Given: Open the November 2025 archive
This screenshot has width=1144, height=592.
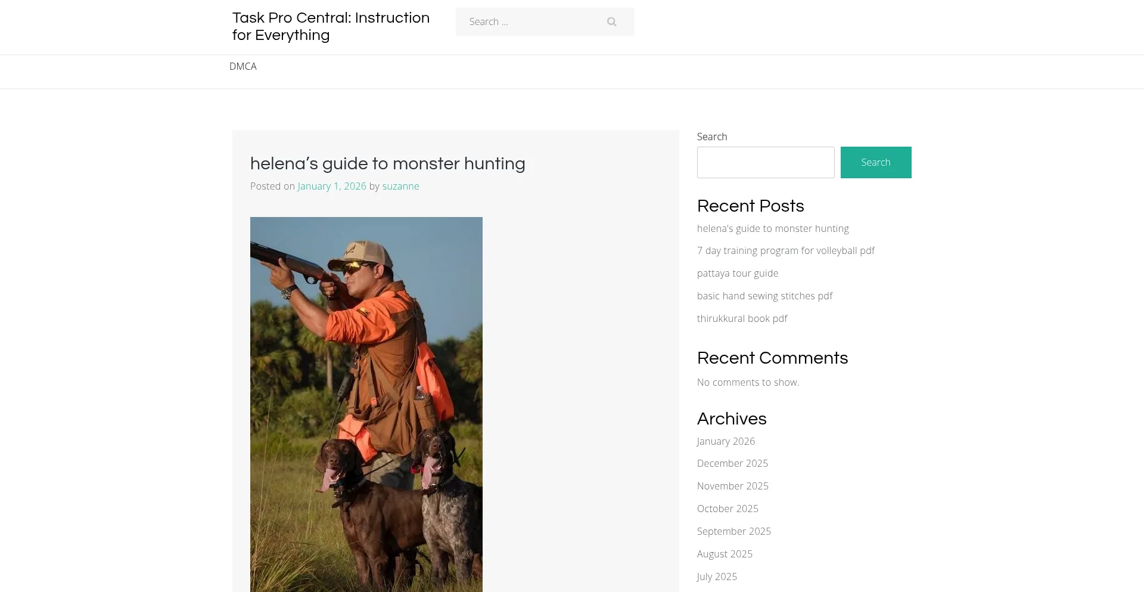Looking at the screenshot, I should point(732,486).
